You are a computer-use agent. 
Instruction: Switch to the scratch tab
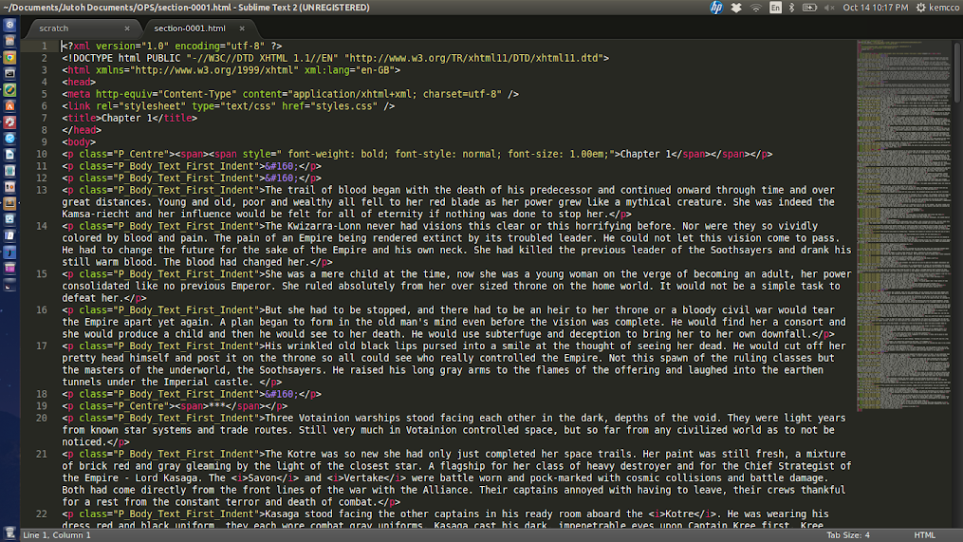tap(54, 28)
